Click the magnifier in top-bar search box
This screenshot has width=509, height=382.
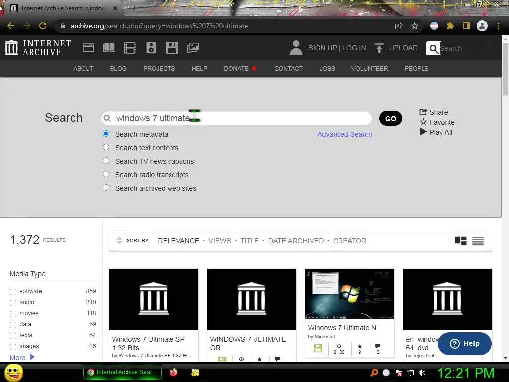click(x=433, y=48)
